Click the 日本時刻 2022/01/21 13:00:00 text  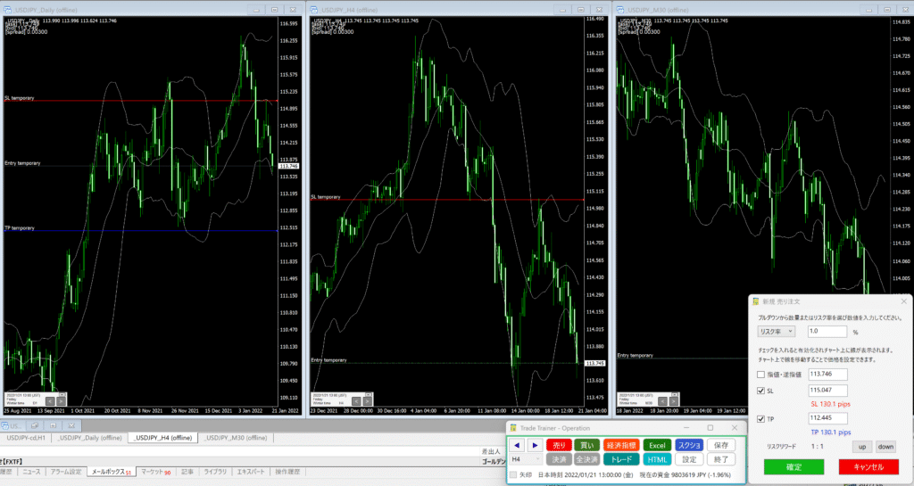coord(586,475)
